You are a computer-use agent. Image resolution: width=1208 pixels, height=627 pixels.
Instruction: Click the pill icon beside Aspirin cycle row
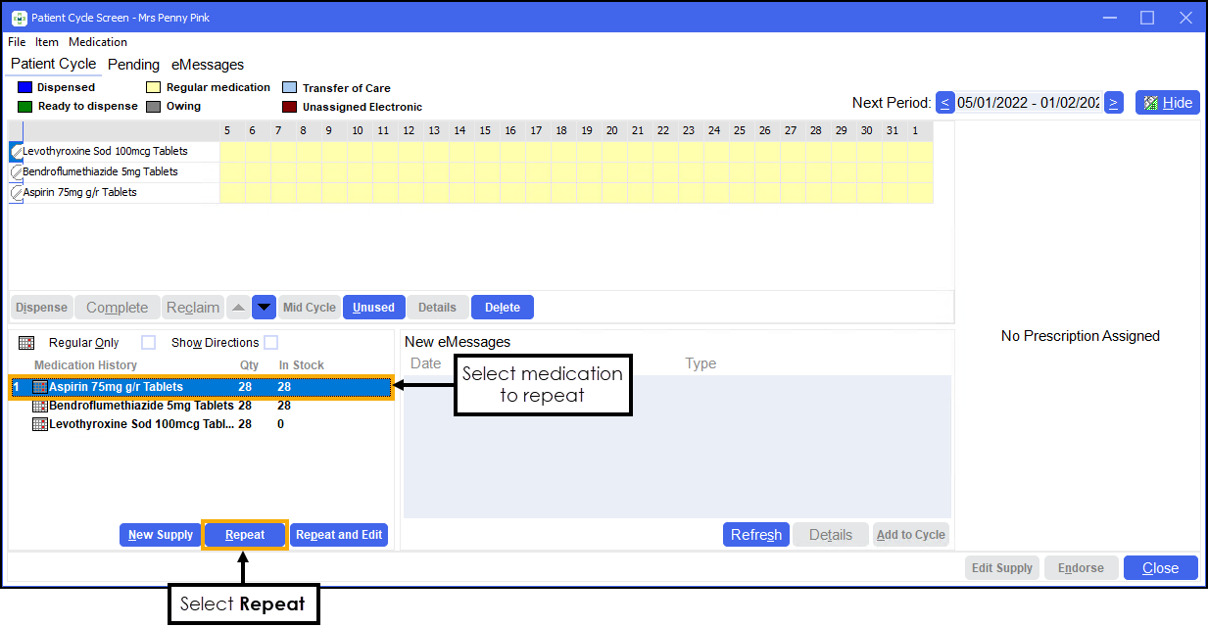(16, 193)
